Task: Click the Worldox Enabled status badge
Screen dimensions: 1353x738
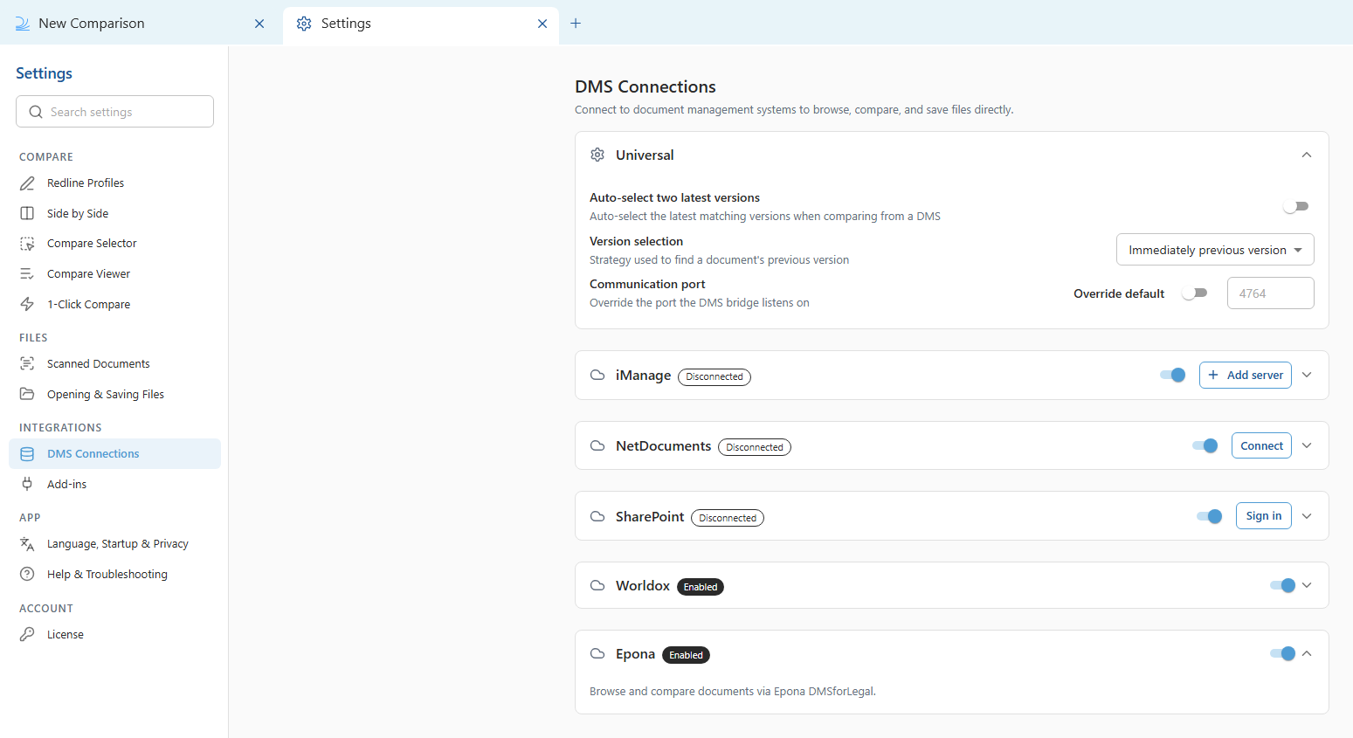Action: click(x=701, y=587)
